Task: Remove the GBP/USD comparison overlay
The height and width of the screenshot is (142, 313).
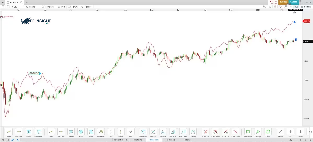Action: pyautogui.click(x=1, y=17)
